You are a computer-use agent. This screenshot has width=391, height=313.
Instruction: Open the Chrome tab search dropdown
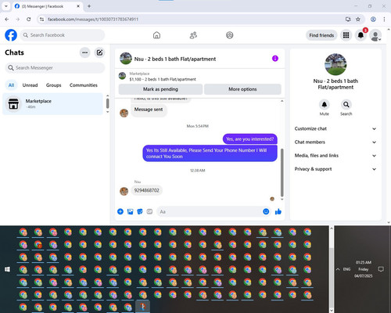point(6,6)
